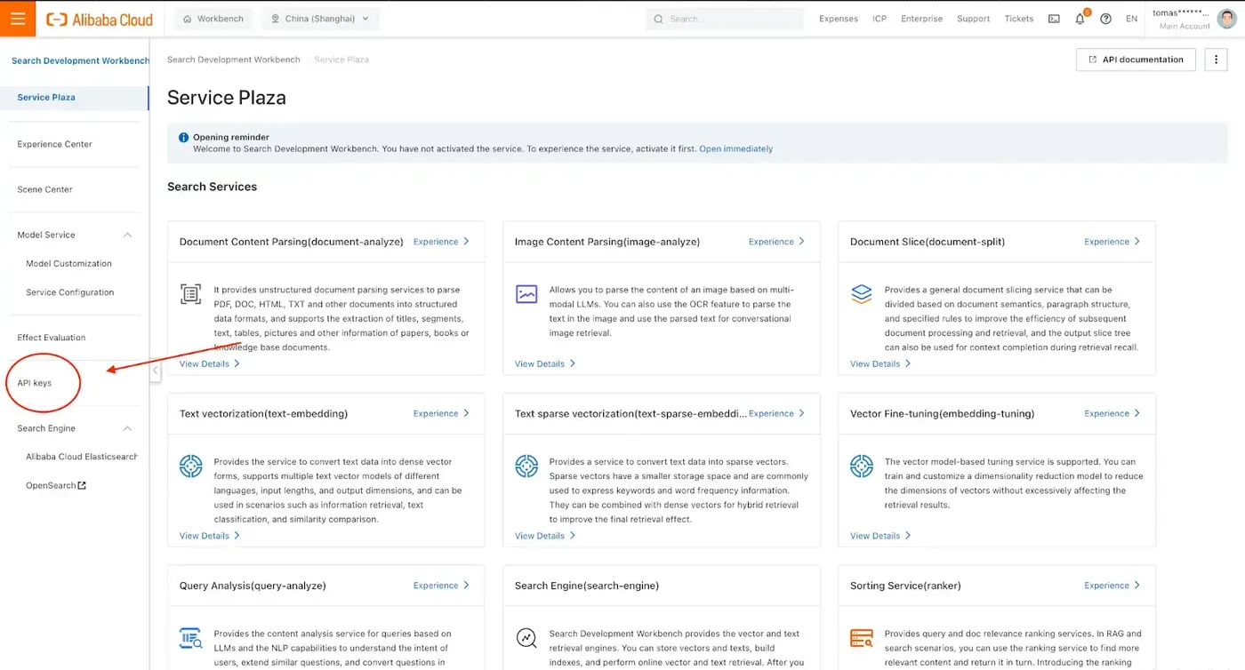Open the notifications bell
This screenshot has width=1245, height=670.
1080,19
